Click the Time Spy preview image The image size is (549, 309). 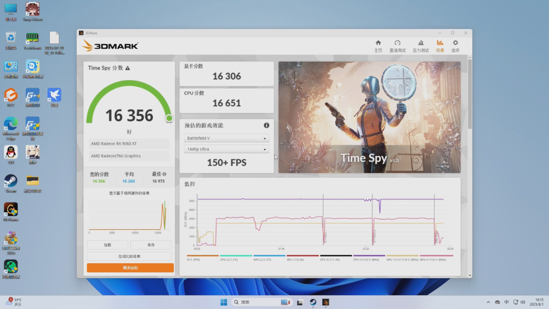click(x=369, y=117)
